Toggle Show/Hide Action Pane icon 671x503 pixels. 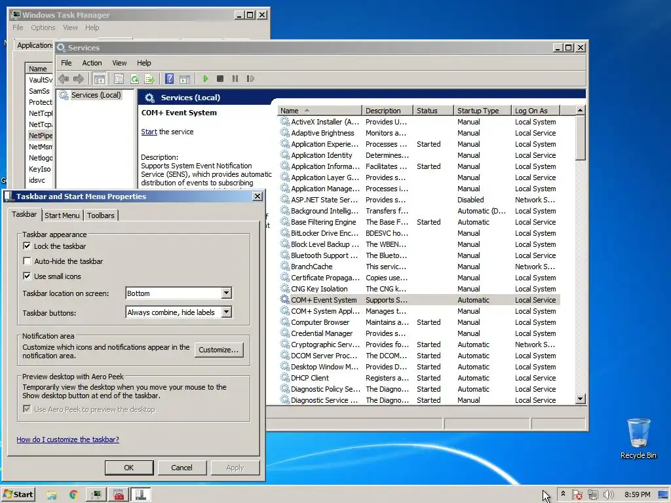coord(185,79)
